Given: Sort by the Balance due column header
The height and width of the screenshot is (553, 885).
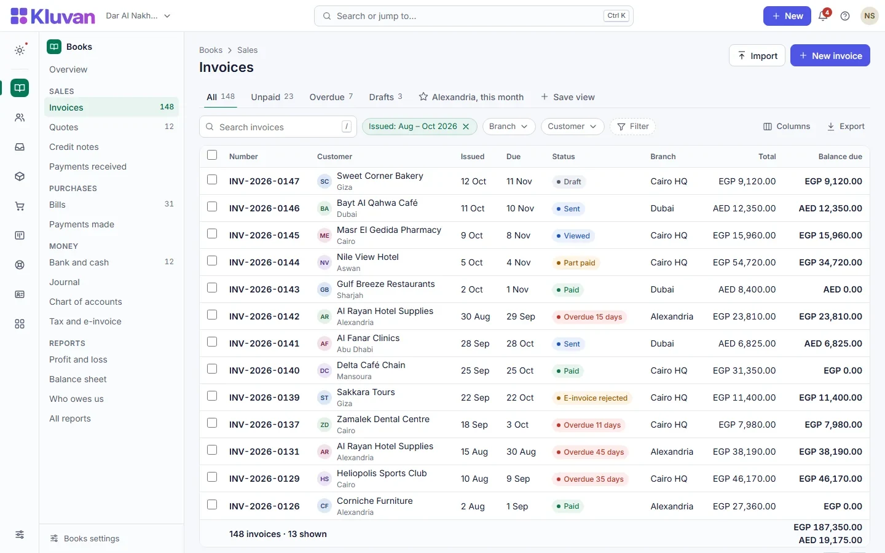Looking at the screenshot, I should (840, 157).
